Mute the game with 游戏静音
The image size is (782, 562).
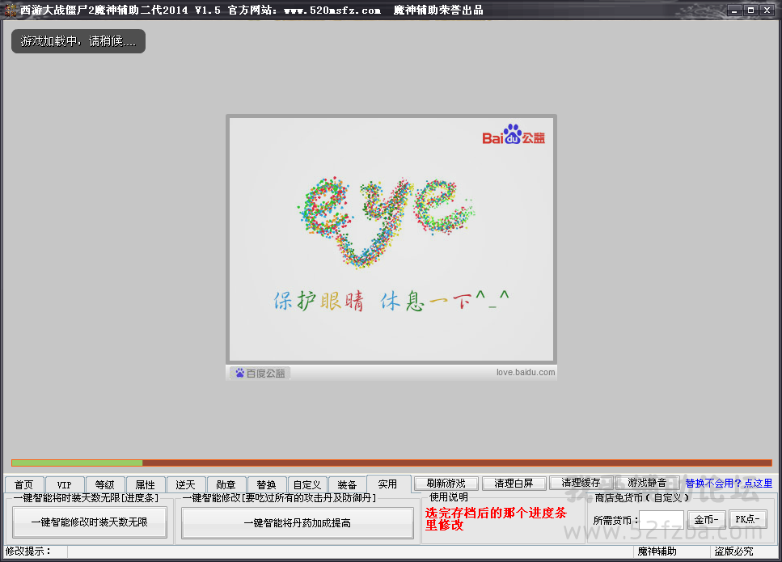[648, 483]
